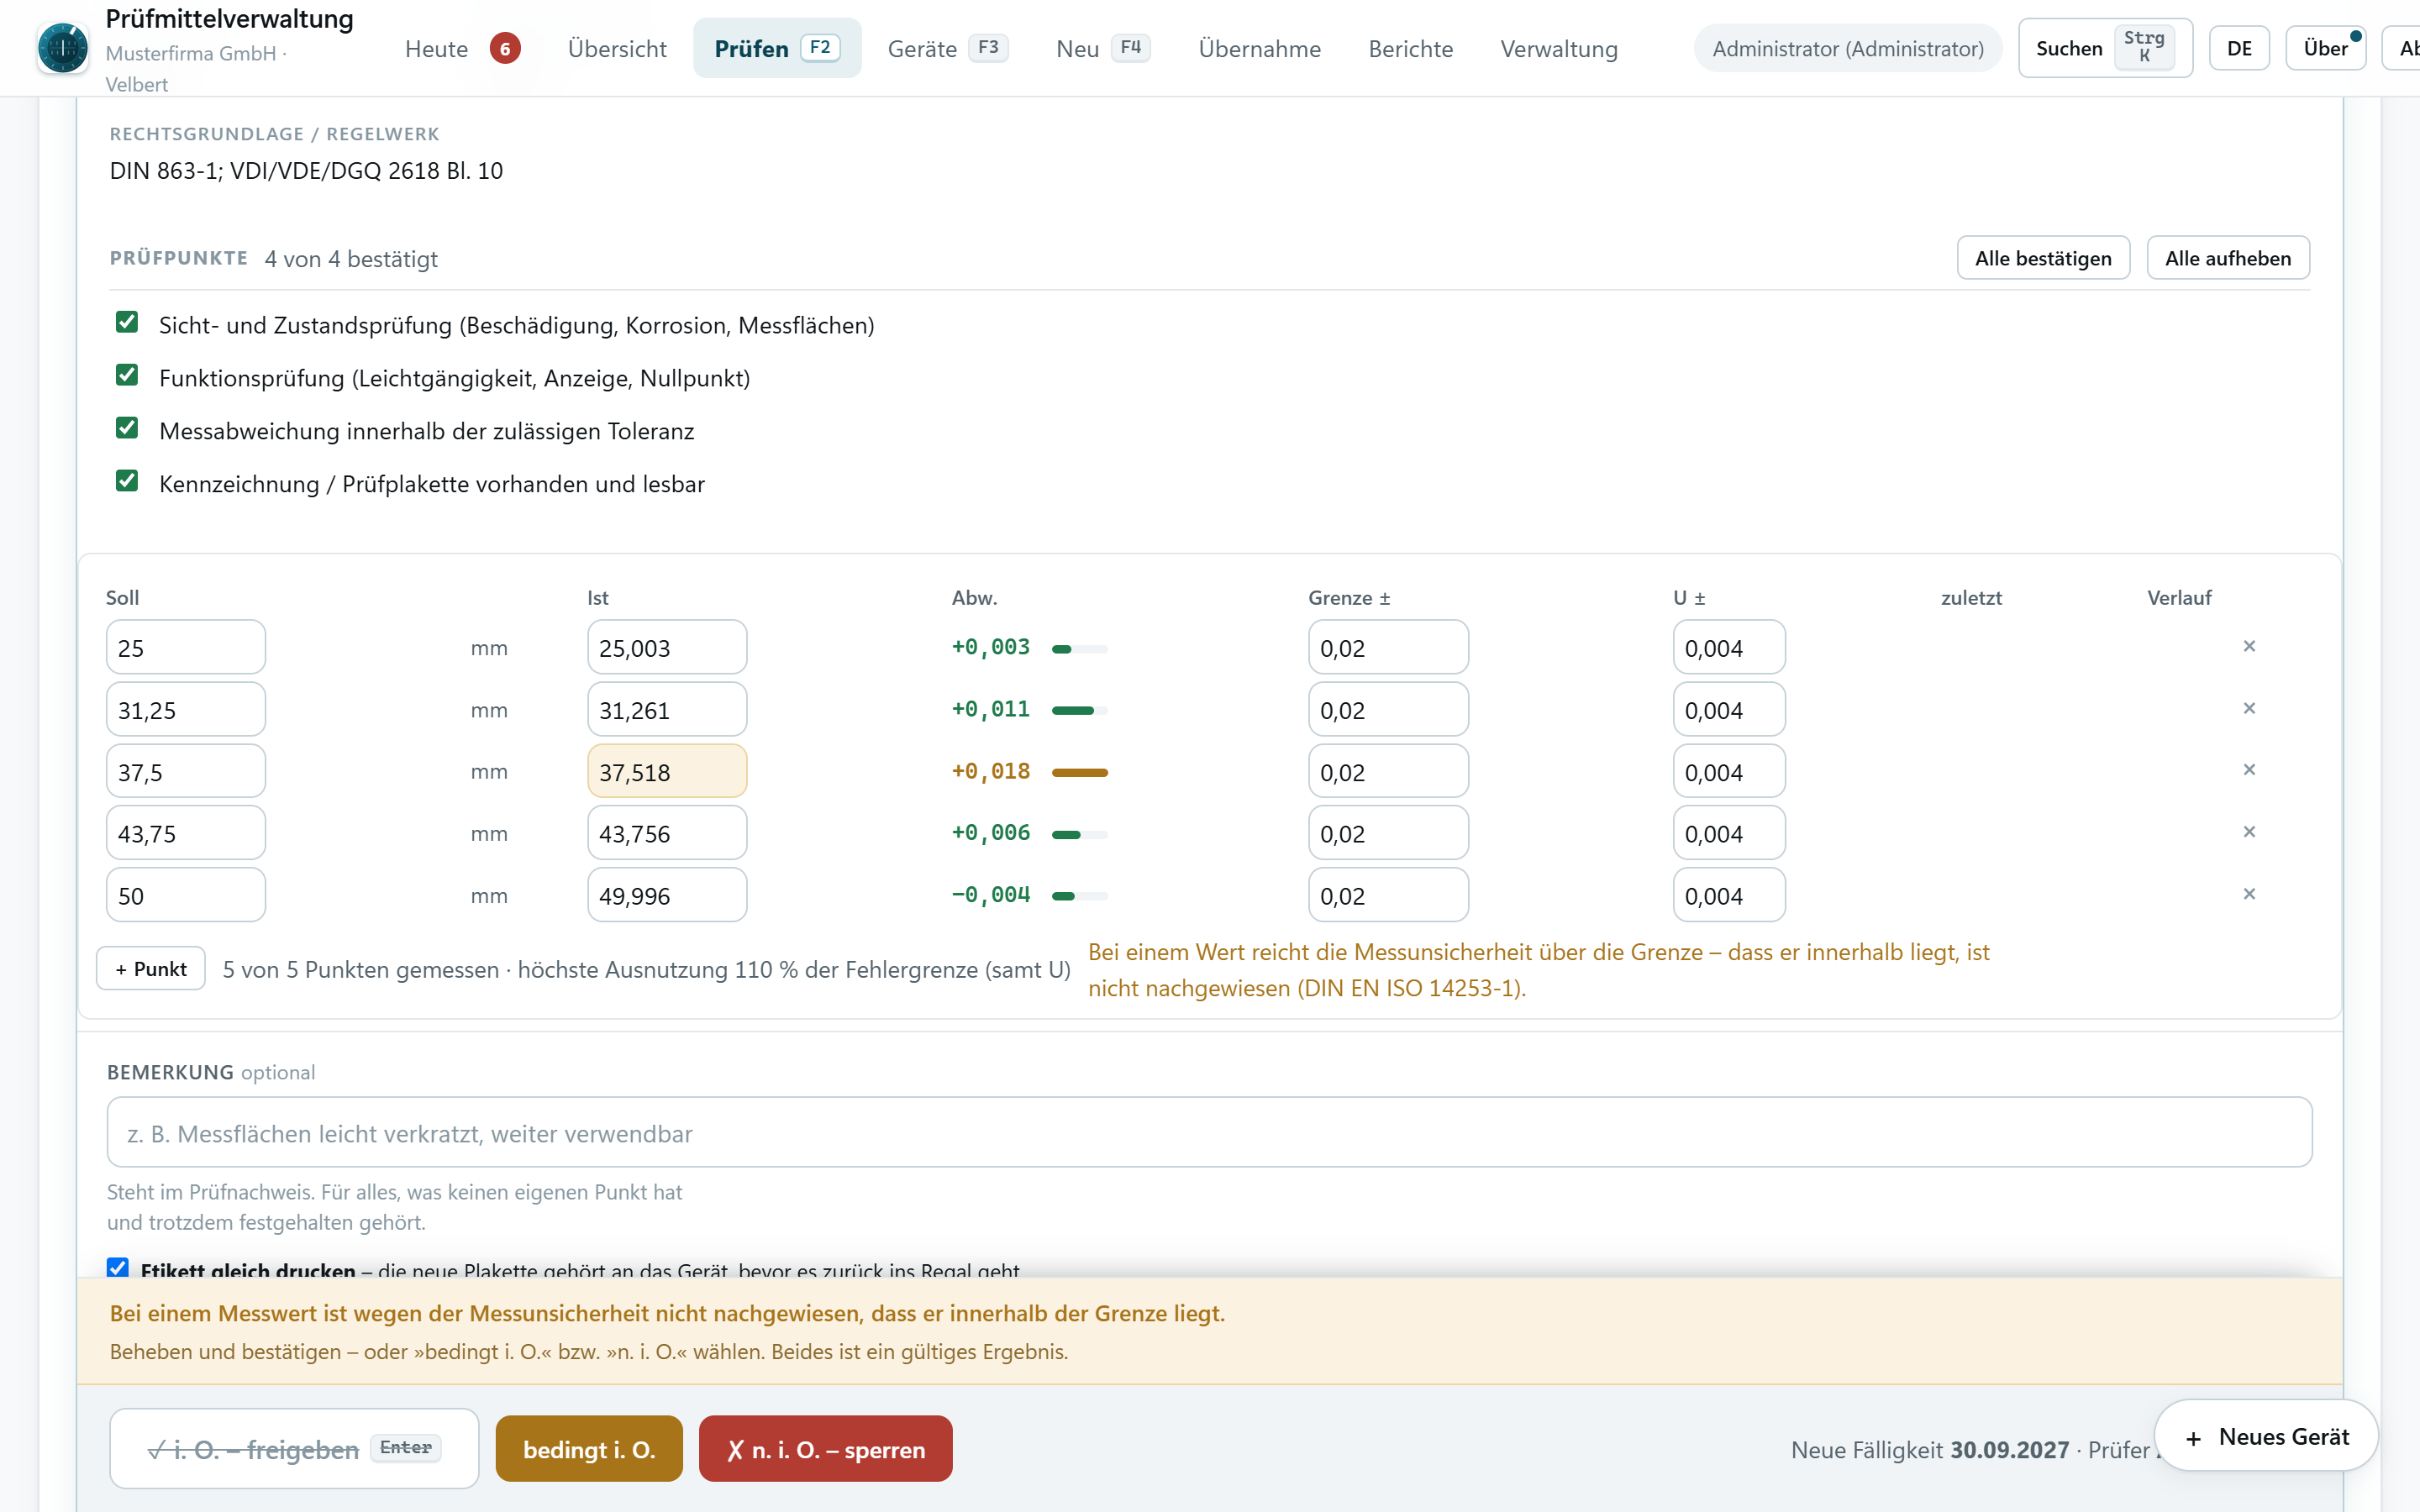Click Neue Fälligkeit 30.09.2027 text
This screenshot has width=2420, height=1512.
[1929, 1449]
